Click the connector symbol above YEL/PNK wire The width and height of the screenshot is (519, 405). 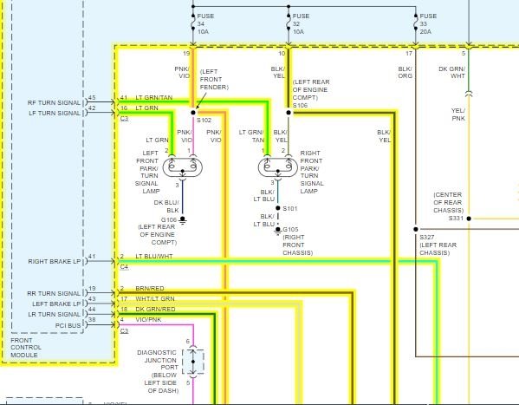(x=469, y=95)
